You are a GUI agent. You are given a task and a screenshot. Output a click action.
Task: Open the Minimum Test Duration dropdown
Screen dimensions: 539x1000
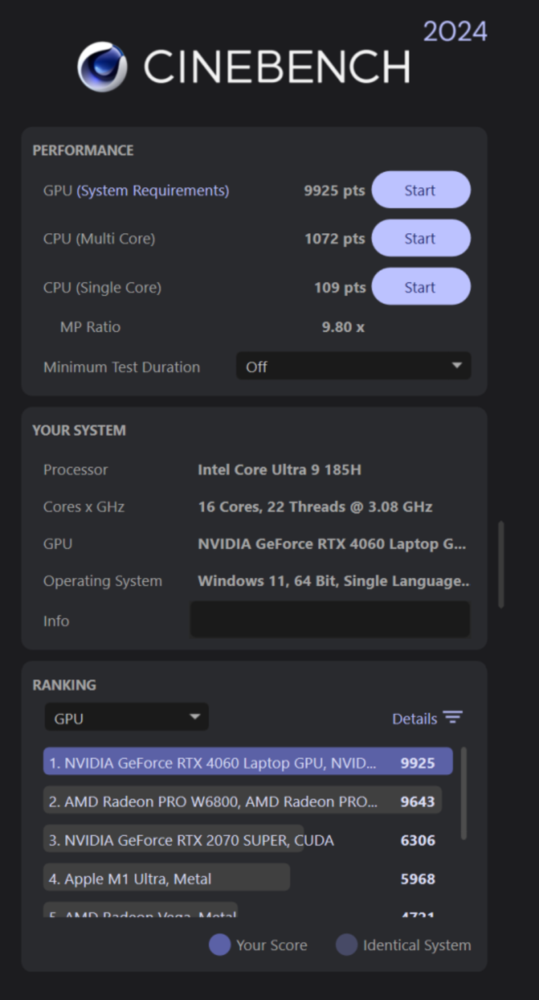click(x=354, y=366)
